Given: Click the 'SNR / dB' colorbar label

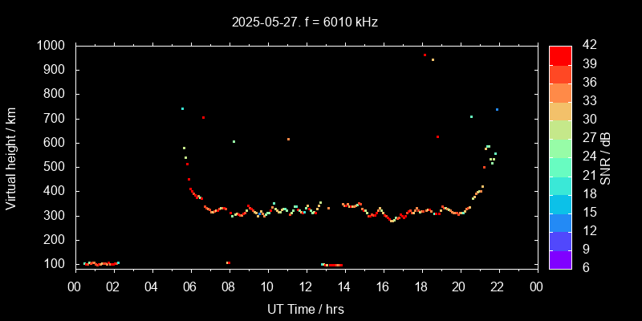Looking at the screenshot, I should [606, 157].
